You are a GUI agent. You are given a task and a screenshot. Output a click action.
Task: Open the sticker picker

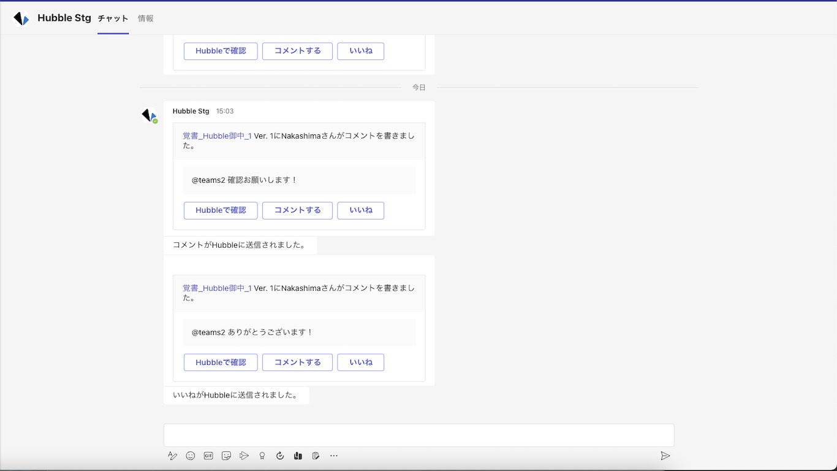226,456
